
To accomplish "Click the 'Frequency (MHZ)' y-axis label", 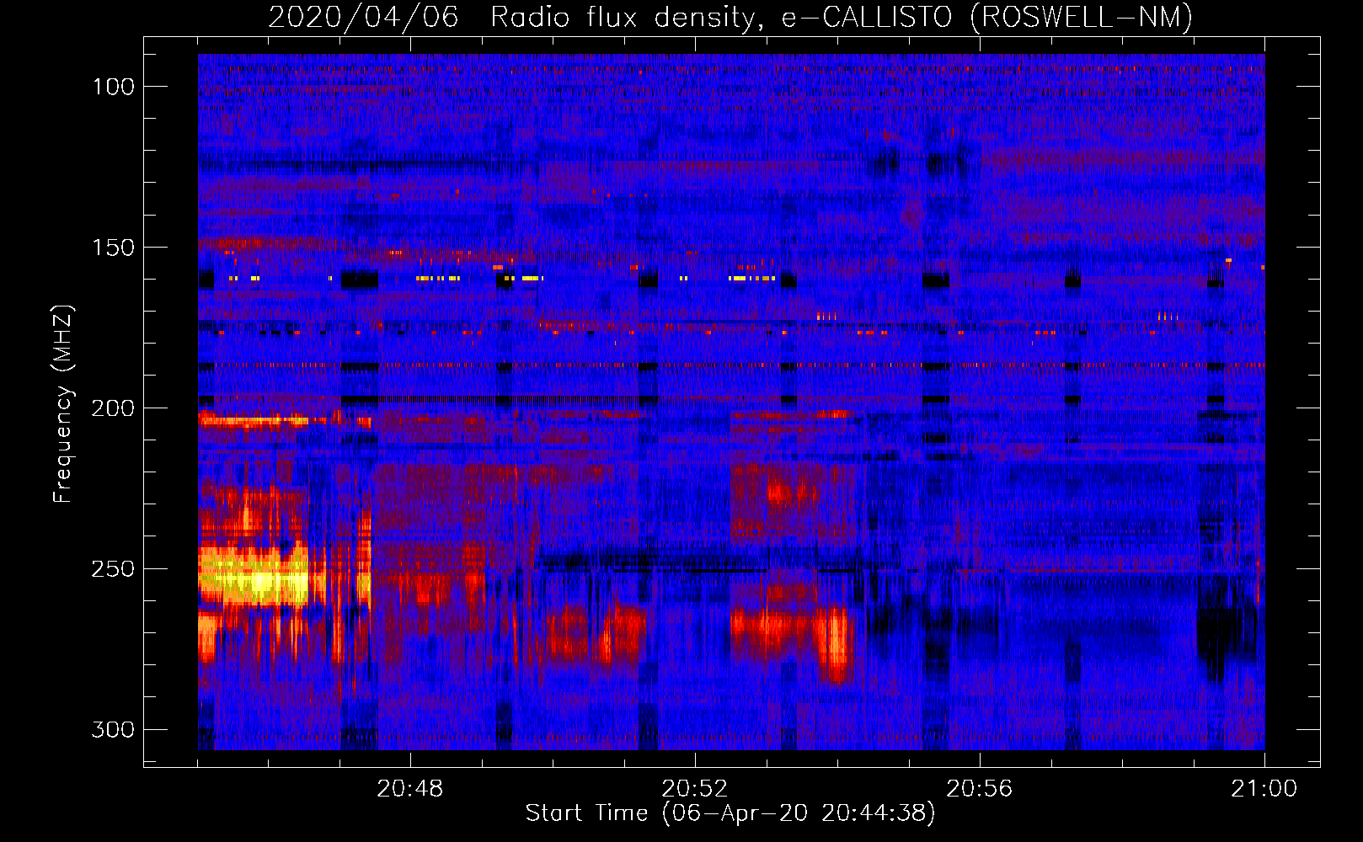I will click(63, 404).
